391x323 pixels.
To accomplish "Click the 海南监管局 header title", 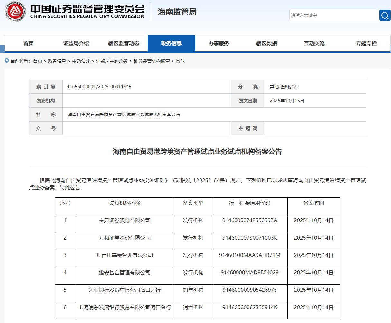I will click(x=177, y=12).
